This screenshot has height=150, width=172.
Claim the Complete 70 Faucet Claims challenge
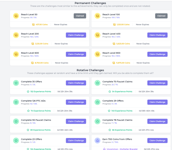tap(157, 83)
